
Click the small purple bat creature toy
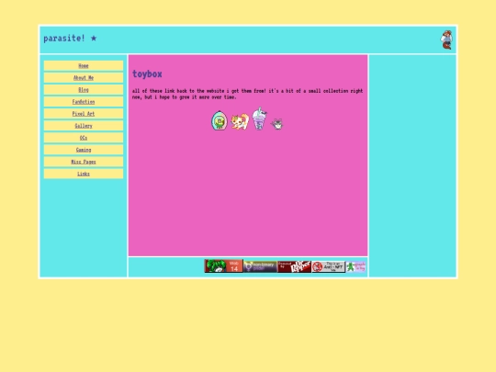click(277, 124)
